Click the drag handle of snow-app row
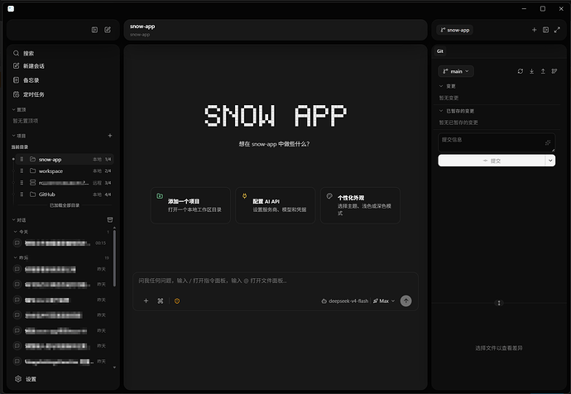The height and width of the screenshot is (394, 571). point(22,159)
